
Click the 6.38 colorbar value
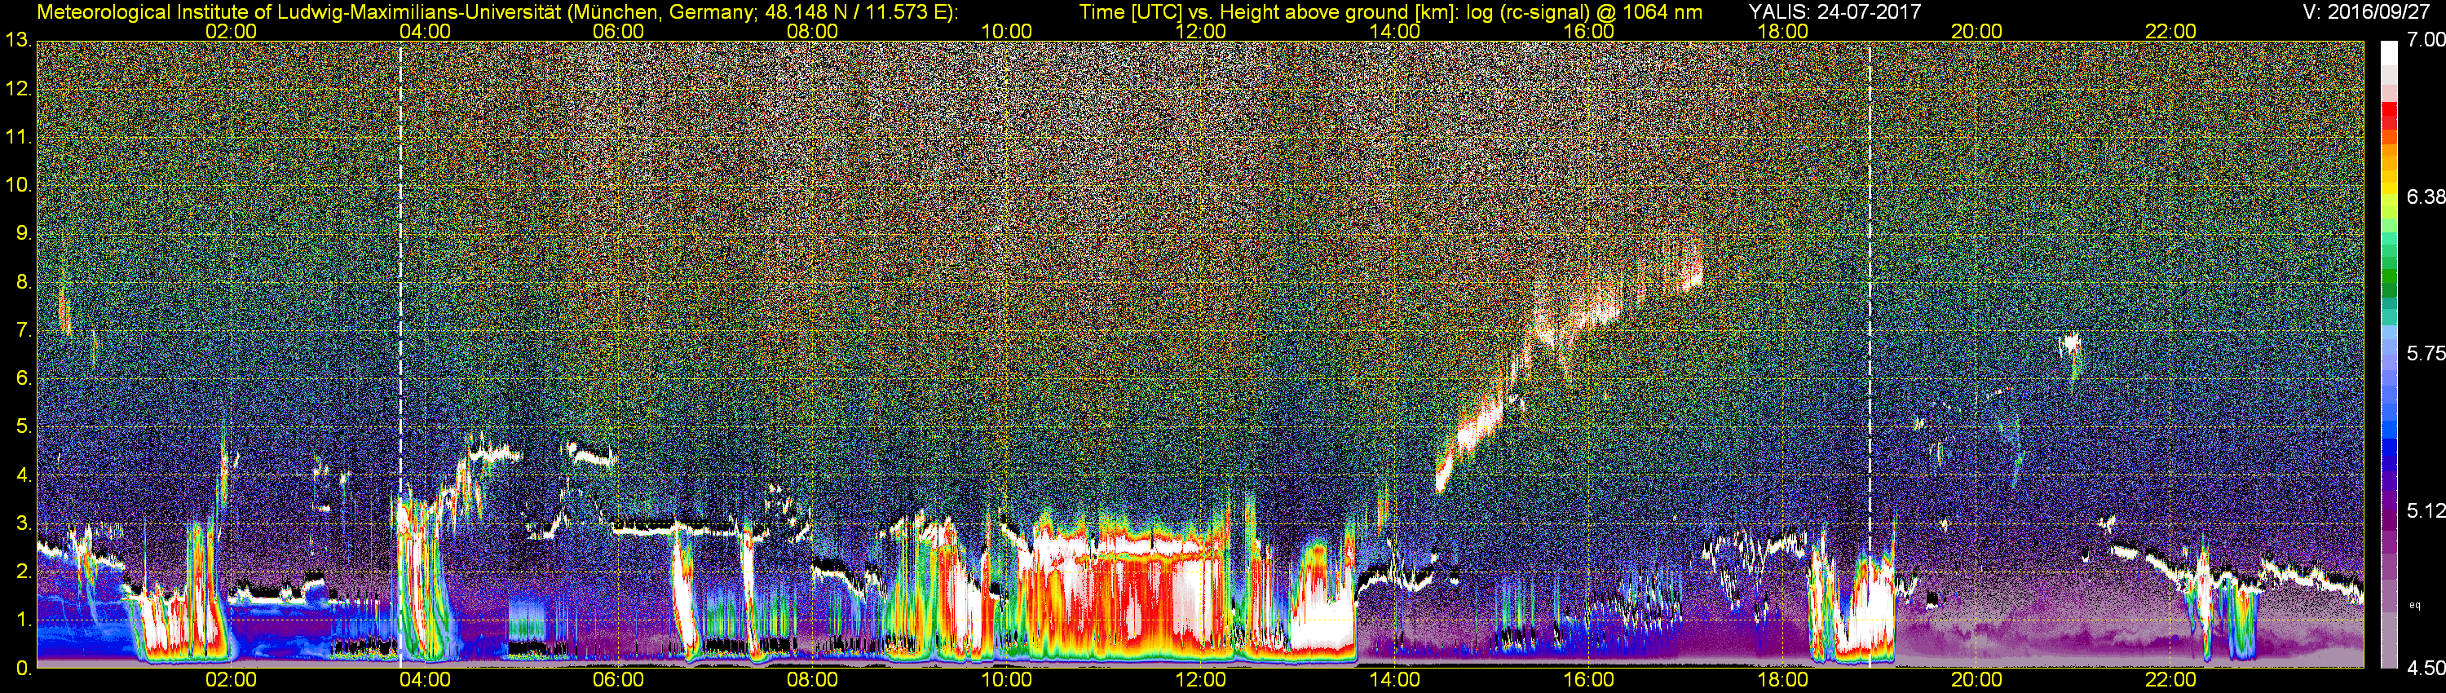click(x=2425, y=196)
